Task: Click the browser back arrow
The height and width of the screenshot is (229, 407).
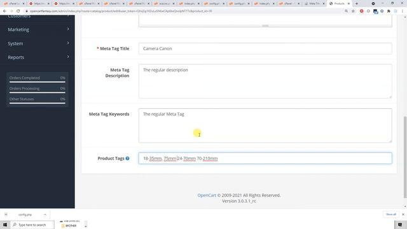Action: [4, 11]
